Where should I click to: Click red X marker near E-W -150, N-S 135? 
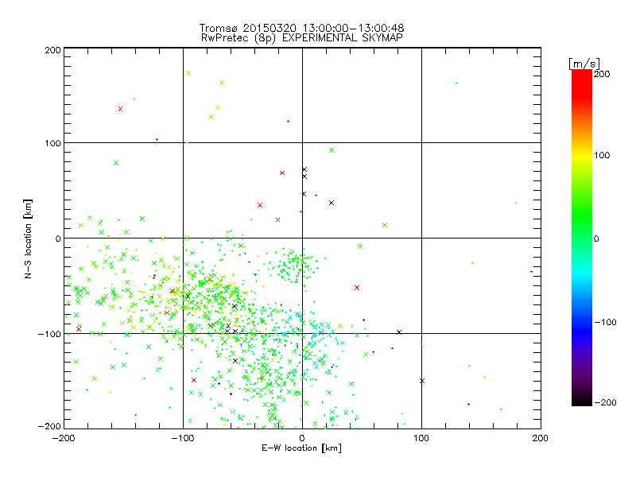click(120, 109)
